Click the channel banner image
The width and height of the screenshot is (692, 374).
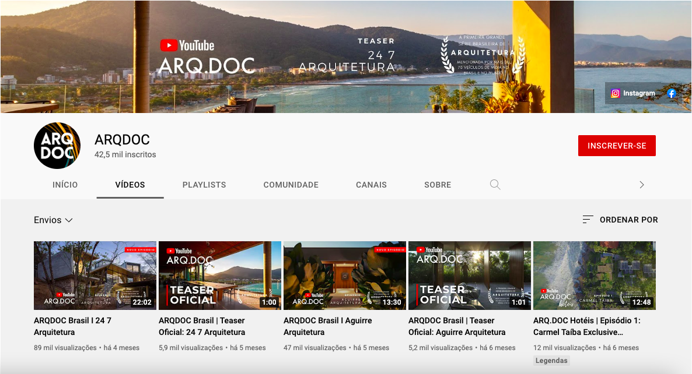346,57
